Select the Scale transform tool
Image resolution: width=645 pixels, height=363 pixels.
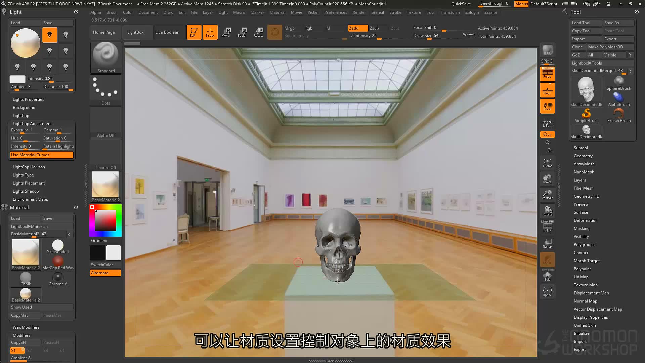(x=242, y=32)
